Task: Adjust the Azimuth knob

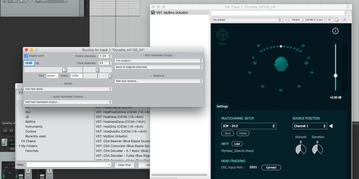Action: coord(301,150)
